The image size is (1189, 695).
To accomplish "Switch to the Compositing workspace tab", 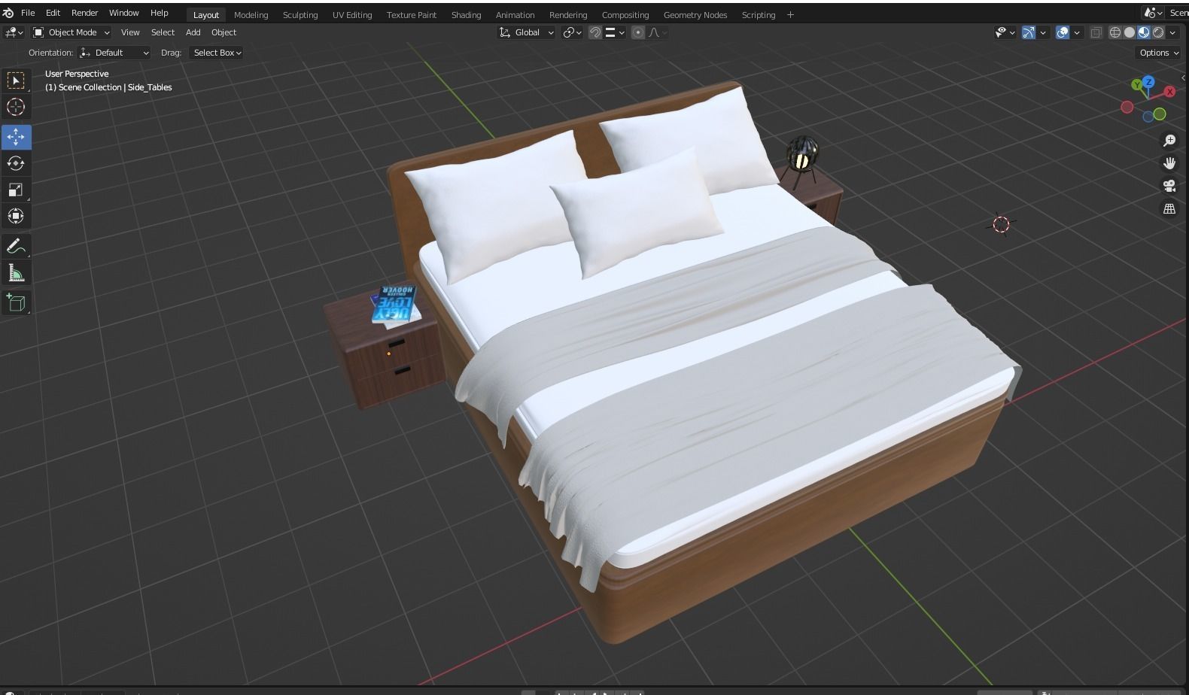I will [625, 15].
